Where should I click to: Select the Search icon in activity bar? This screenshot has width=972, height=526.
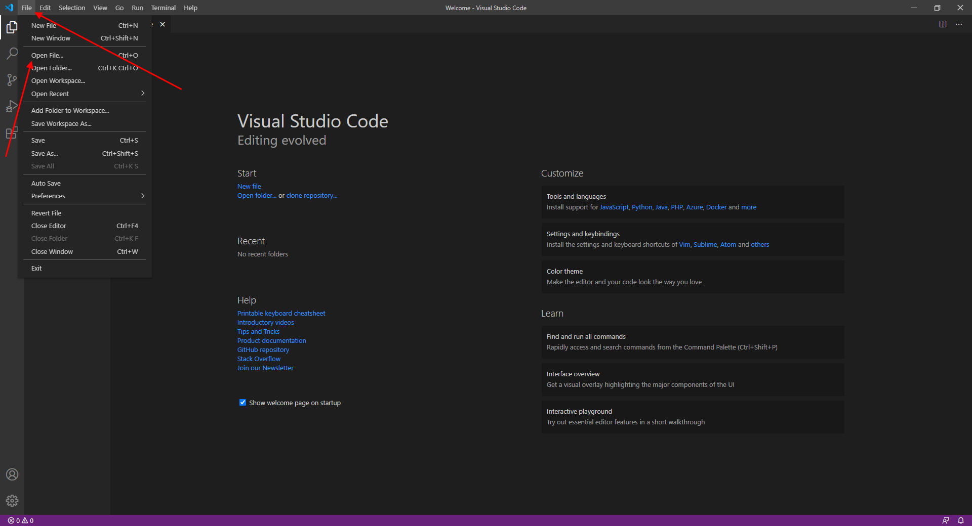pos(11,53)
